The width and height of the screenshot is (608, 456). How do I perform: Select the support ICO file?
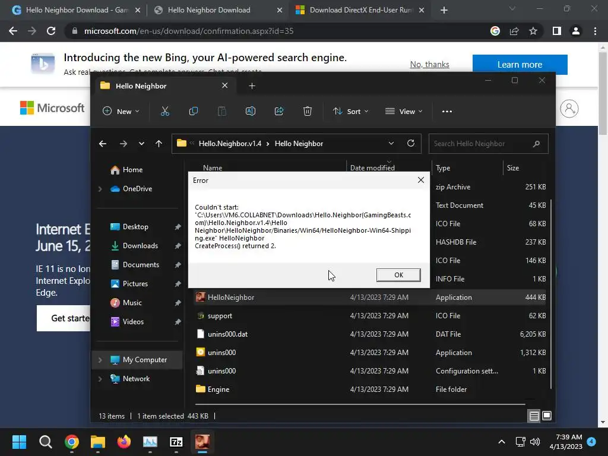[x=370, y=316]
